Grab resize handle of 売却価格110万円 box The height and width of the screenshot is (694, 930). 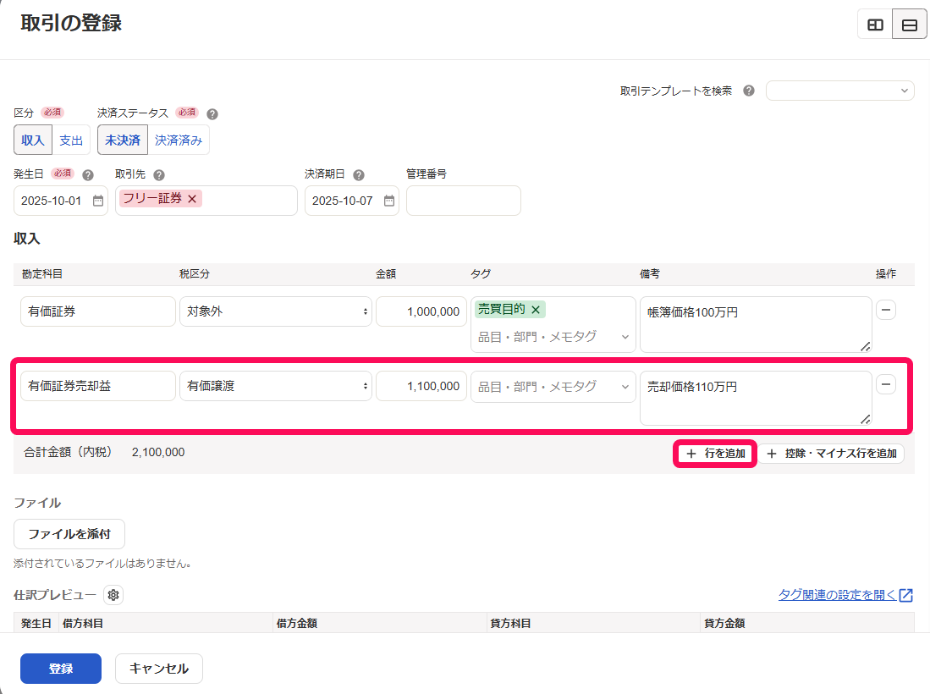[x=866, y=420]
